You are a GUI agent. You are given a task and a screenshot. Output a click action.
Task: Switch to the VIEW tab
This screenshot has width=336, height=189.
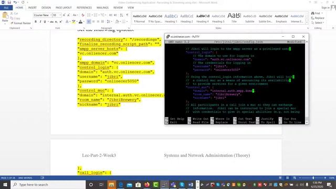pyautogui.click(x=131, y=8)
